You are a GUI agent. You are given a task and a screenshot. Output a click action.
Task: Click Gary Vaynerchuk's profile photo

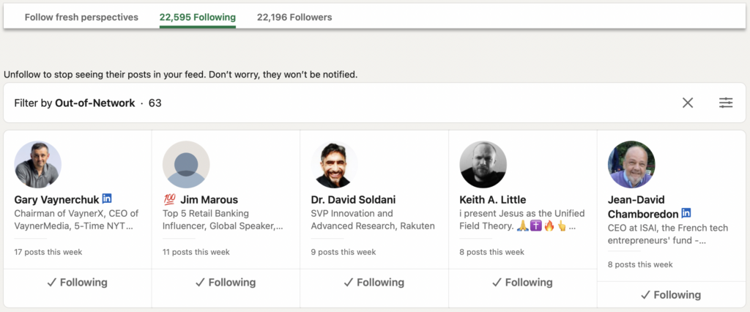(38, 165)
